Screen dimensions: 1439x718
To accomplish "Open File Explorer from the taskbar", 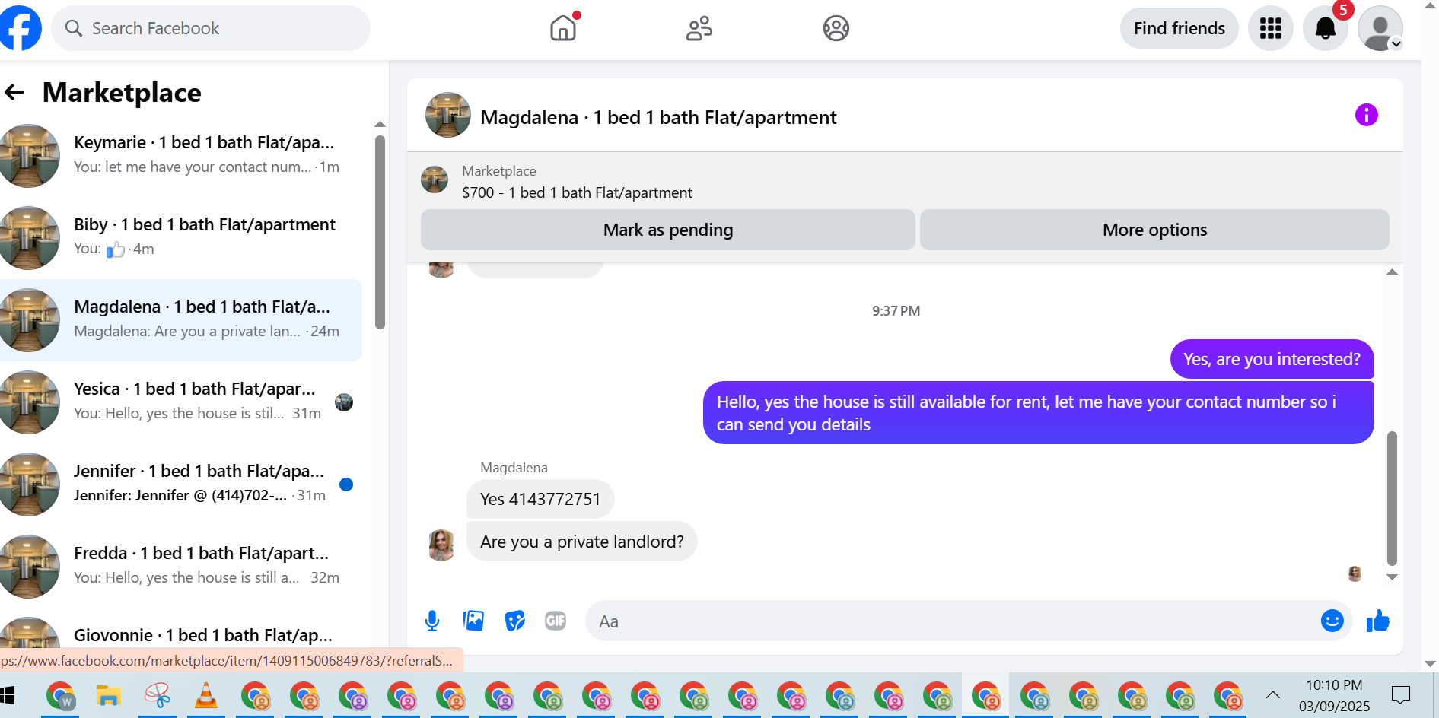I will [x=108, y=695].
